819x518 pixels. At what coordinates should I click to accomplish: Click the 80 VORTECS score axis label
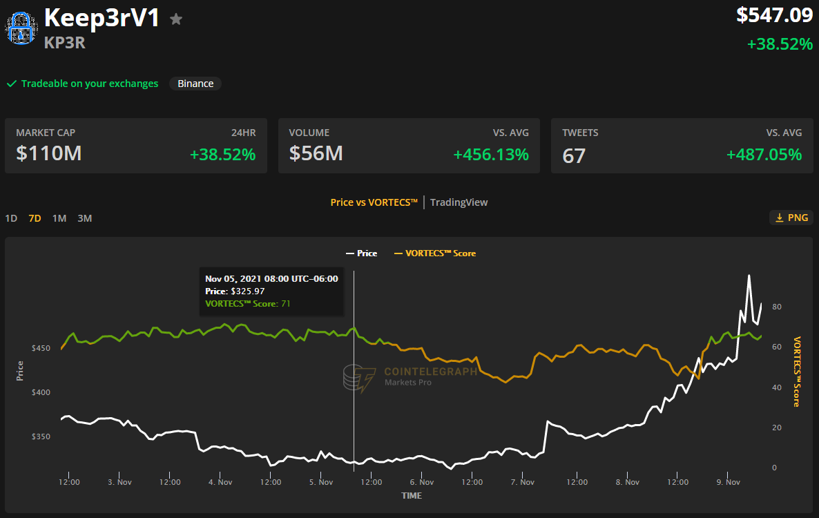pyautogui.click(x=777, y=307)
